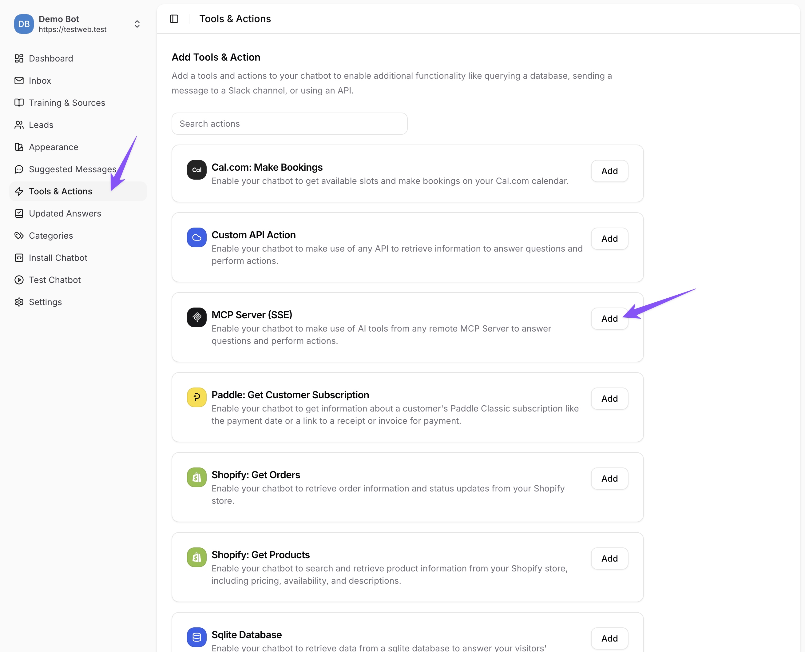Click the Shopify Get Orders icon

click(196, 477)
